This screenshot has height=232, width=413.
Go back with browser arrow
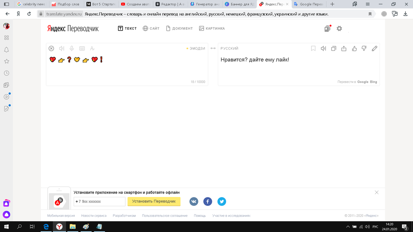[7, 14]
